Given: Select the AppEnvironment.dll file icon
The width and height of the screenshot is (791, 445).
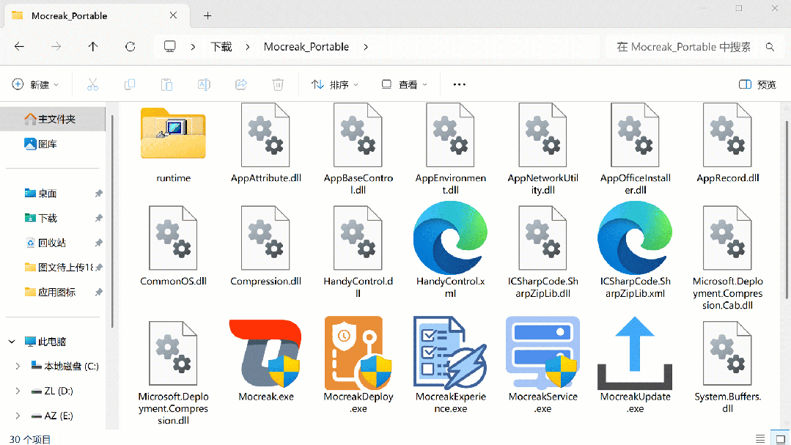Looking at the screenshot, I should coord(450,135).
